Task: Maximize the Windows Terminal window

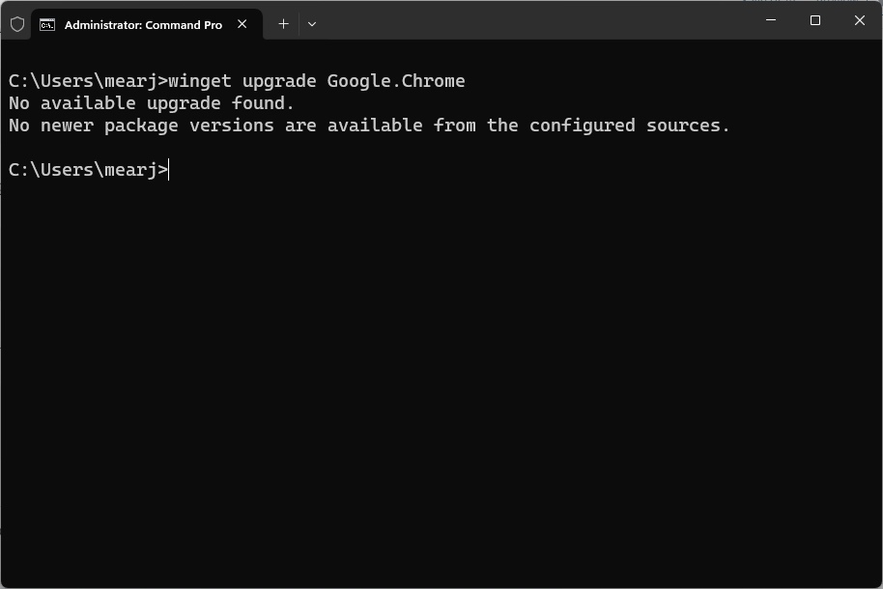Action: [814, 19]
